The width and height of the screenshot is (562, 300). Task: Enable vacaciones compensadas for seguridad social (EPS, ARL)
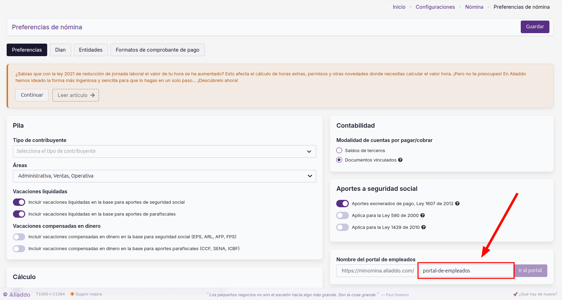[19, 237]
